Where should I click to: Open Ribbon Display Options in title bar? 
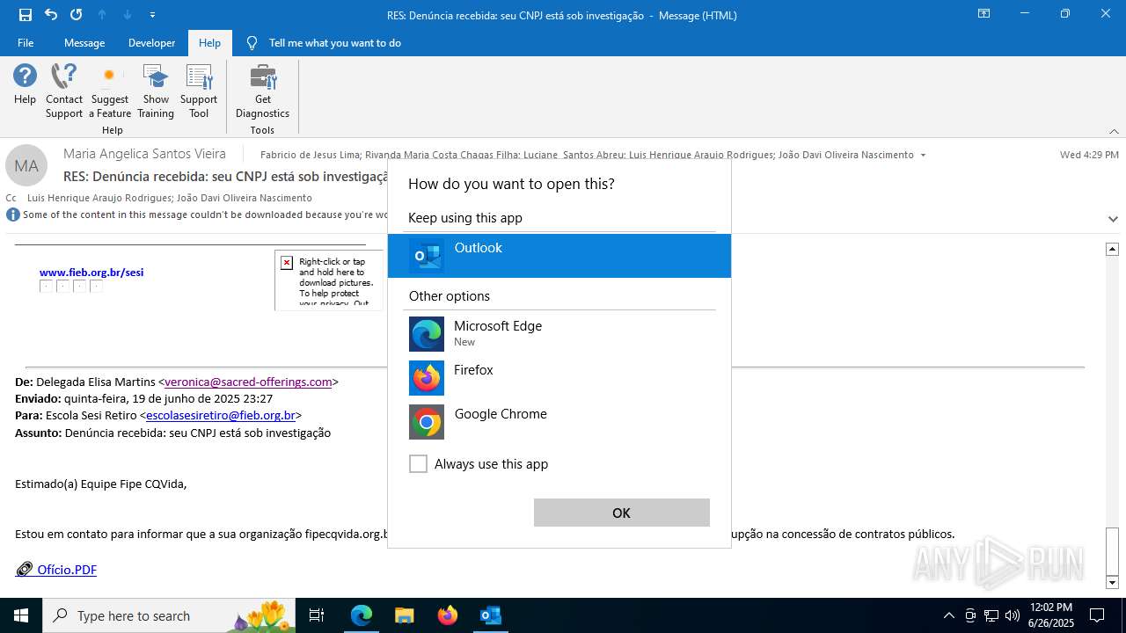pos(983,14)
